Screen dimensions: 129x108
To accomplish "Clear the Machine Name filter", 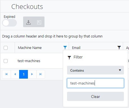I will coord(95,97).
